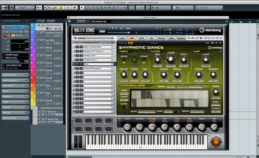Select the Range Selection tool
This screenshot has width=259, height=158.
(86, 7)
